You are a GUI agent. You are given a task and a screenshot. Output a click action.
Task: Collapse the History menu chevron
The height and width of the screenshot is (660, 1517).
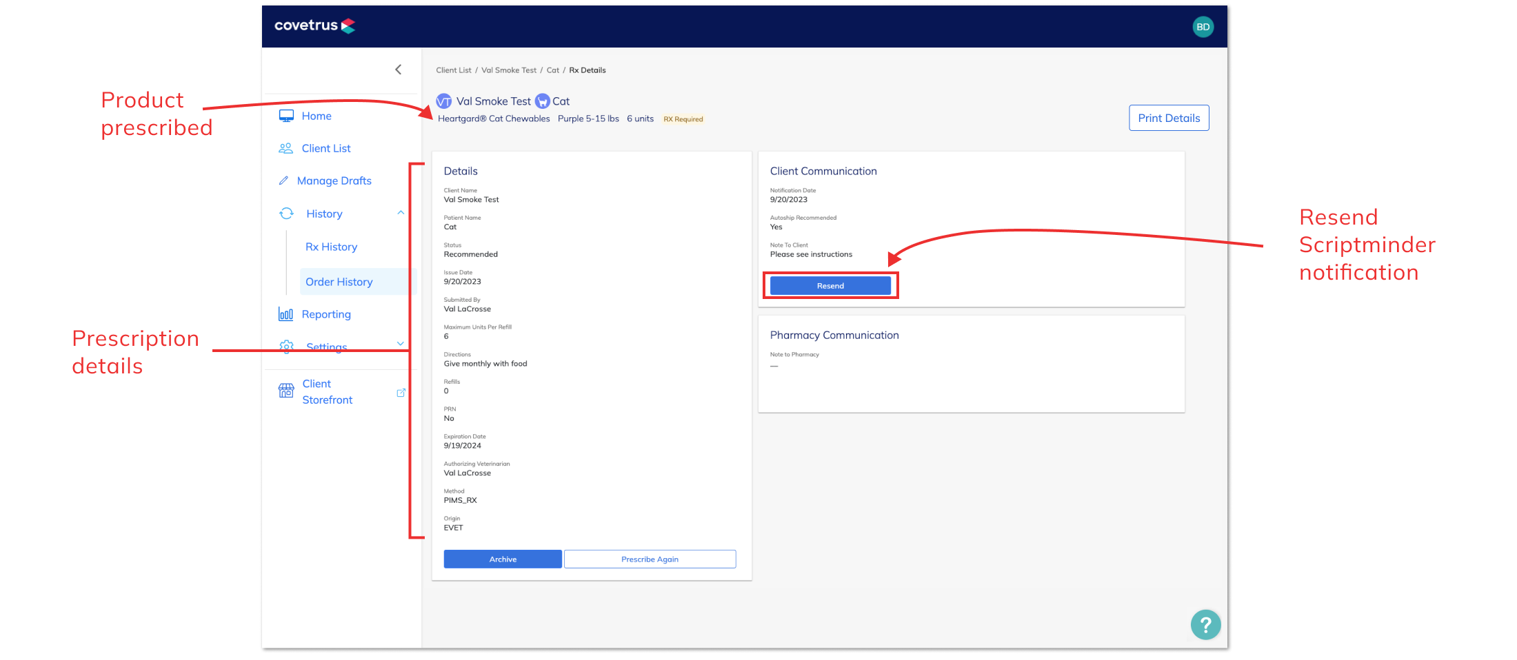pyautogui.click(x=401, y=213)
